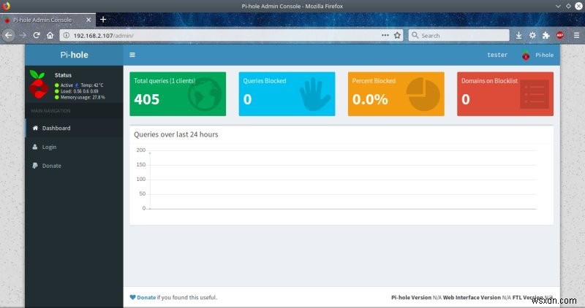585x308 pixels.
Task: Click the Donate link in footer
Action: point(146,297)
